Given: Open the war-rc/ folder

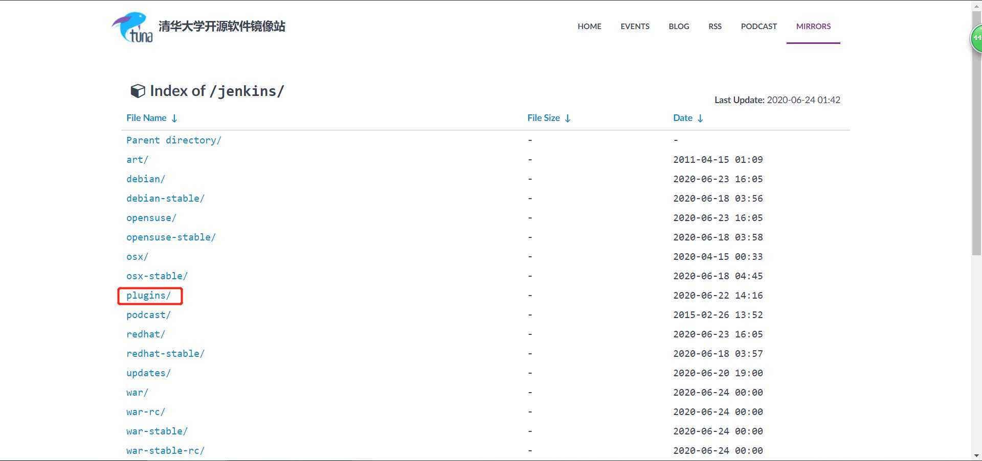Looking at the screenshot, I should click(146, 412).
